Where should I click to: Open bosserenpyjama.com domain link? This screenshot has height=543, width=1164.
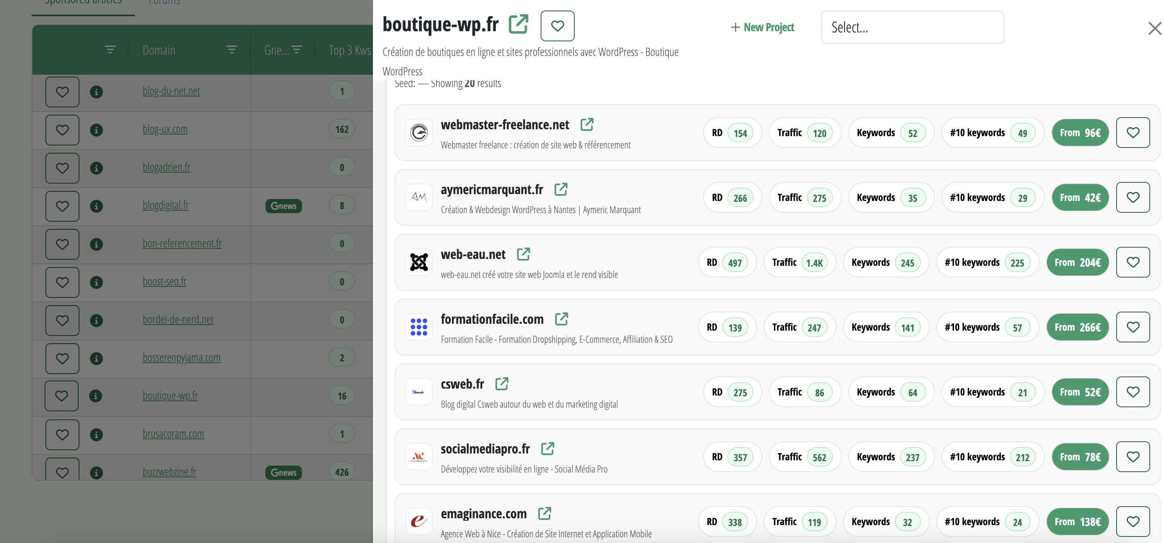click(x=182, y=357)
